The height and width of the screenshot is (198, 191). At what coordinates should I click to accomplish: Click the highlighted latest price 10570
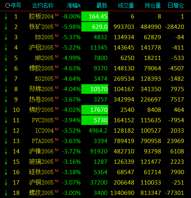[x=95, y=89]
